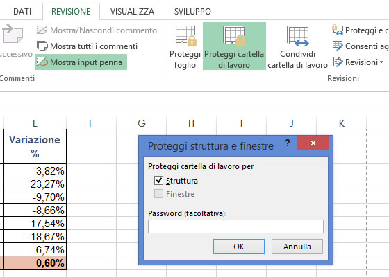Screen dimensions: 389x277
Task: Confirm with the OK button
Action: [239, 247]
